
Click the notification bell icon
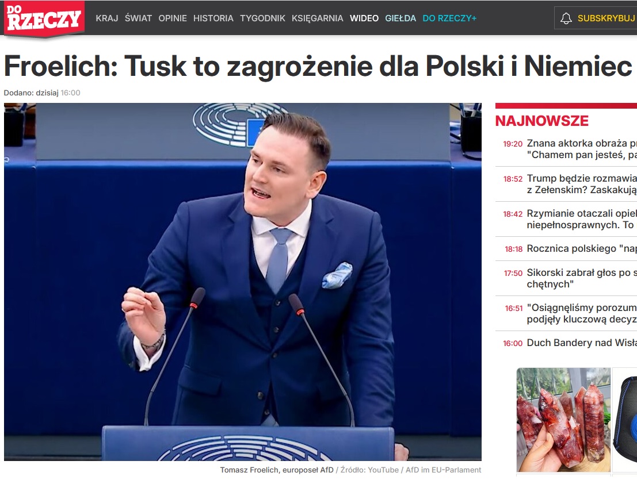click(566, 18)
